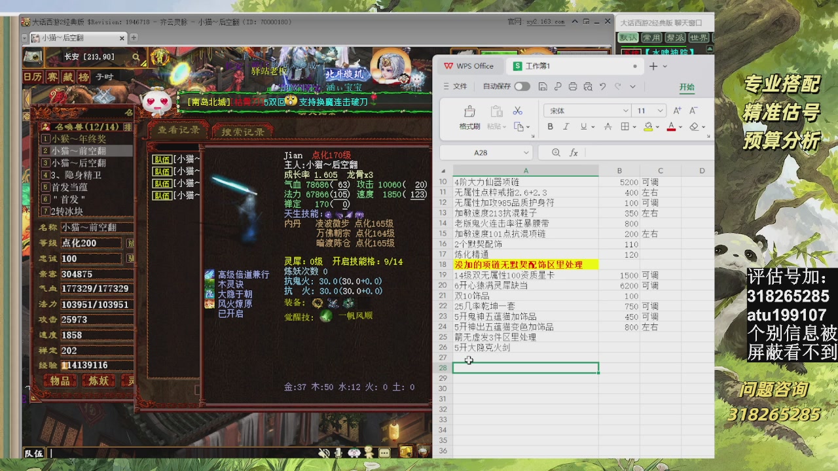Click the fx insert function icon
Image resolution: width=838 pixels, height=471 pixels.
[x=574, y=152]
